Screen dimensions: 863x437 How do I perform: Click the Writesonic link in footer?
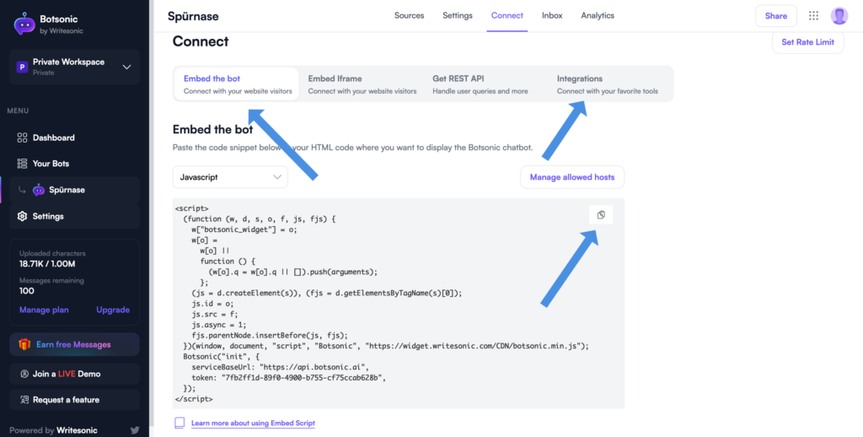pyautogui.click(x=76, y=430)
